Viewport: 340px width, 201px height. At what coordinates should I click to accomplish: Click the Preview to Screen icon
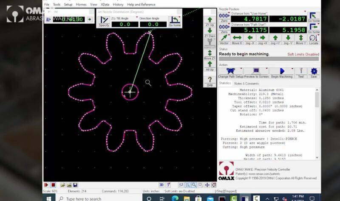[256, 71]
